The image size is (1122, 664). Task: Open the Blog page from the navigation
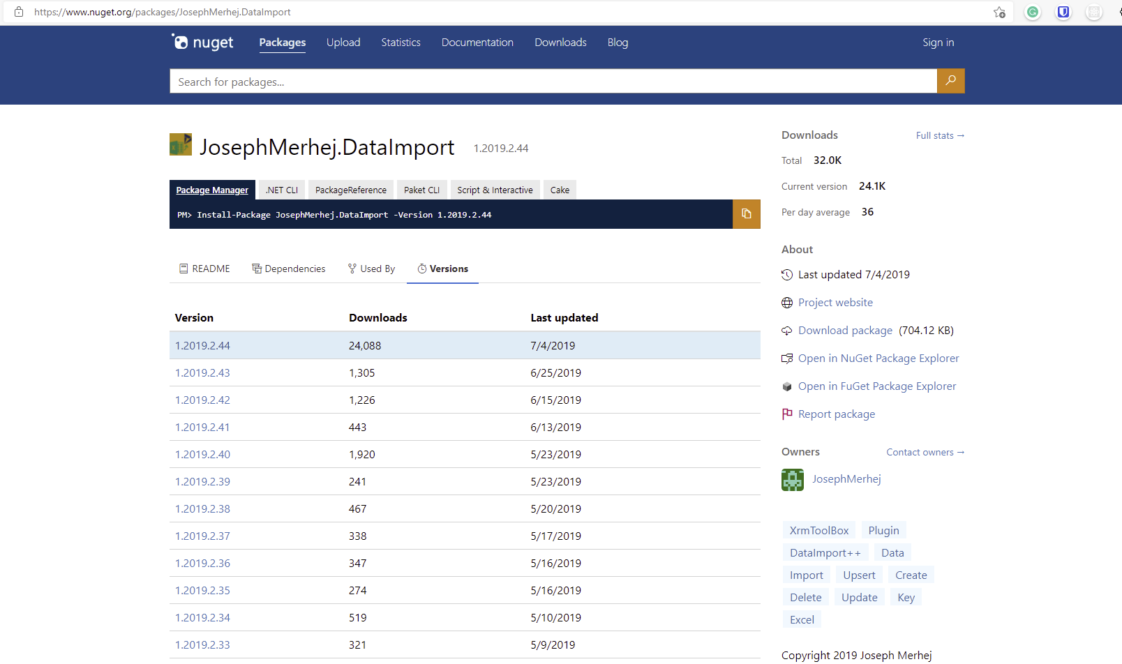point(617,42)
